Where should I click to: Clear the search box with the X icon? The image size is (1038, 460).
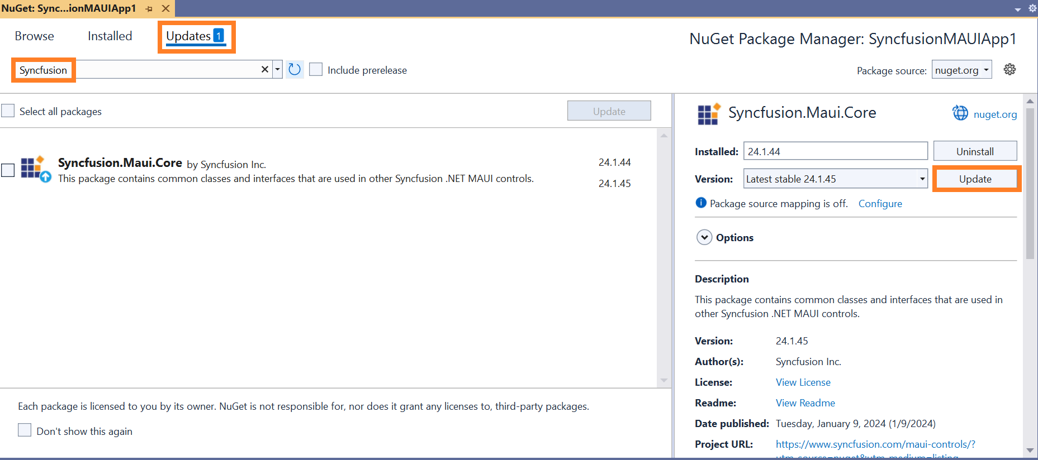tap(265, 69)
